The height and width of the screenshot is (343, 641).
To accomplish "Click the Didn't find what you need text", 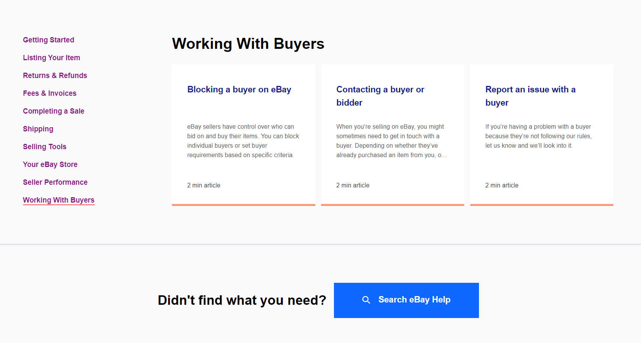I will coord(242,300).
